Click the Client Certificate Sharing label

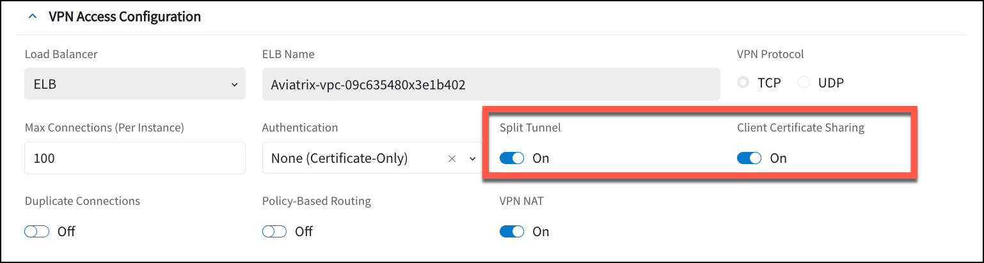[800, 128]
